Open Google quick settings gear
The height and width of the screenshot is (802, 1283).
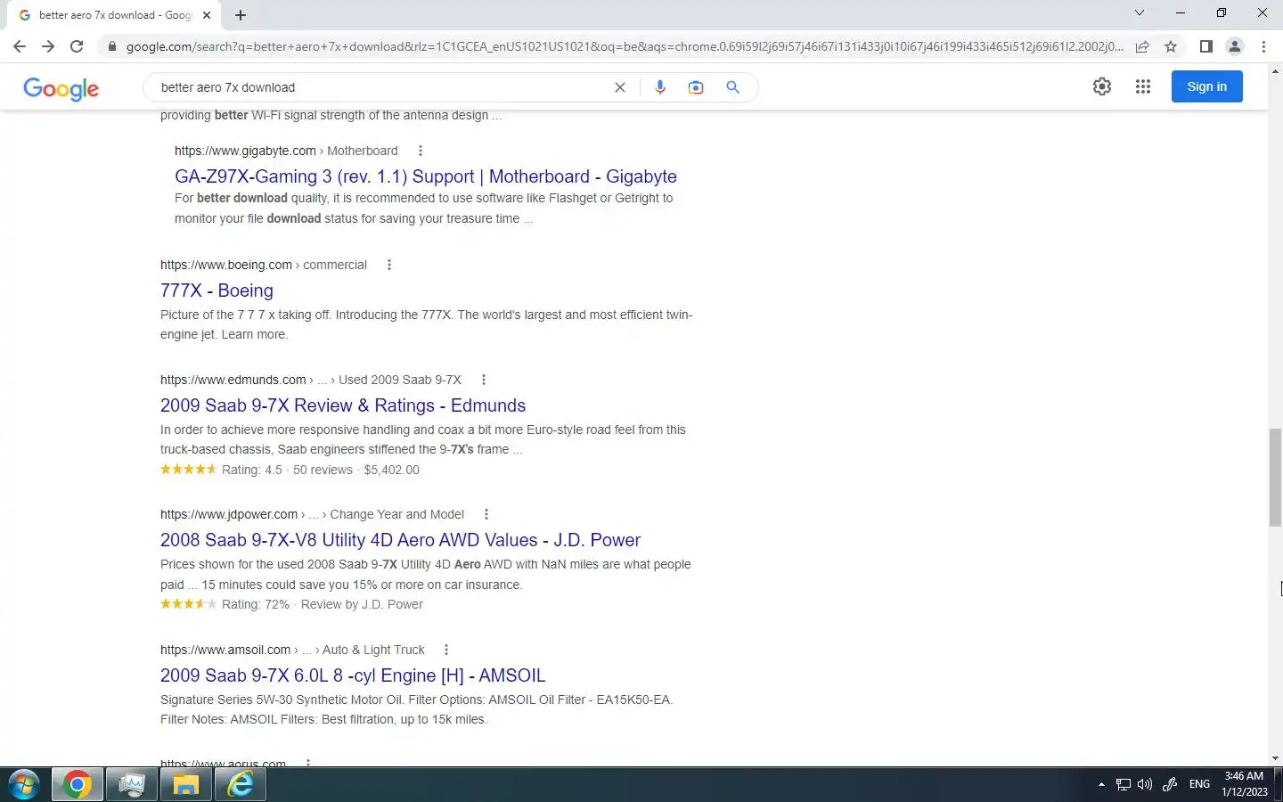point(1102,86)
